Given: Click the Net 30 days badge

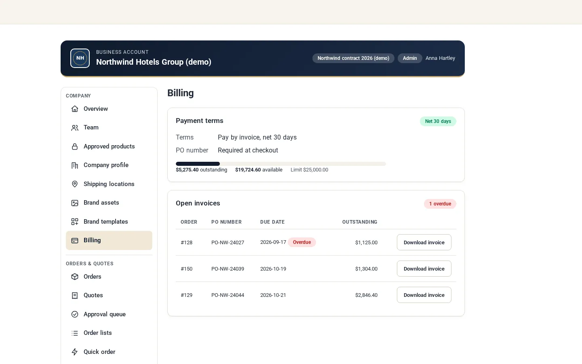Looking at the screenshot, I should click(x=438, y=121).
